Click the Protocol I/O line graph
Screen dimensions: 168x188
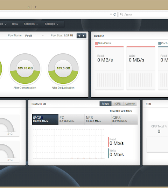click(69, 144)
